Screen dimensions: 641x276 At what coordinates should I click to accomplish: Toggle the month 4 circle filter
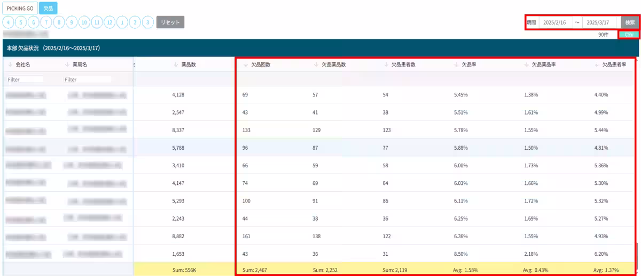tap(8, 22)
